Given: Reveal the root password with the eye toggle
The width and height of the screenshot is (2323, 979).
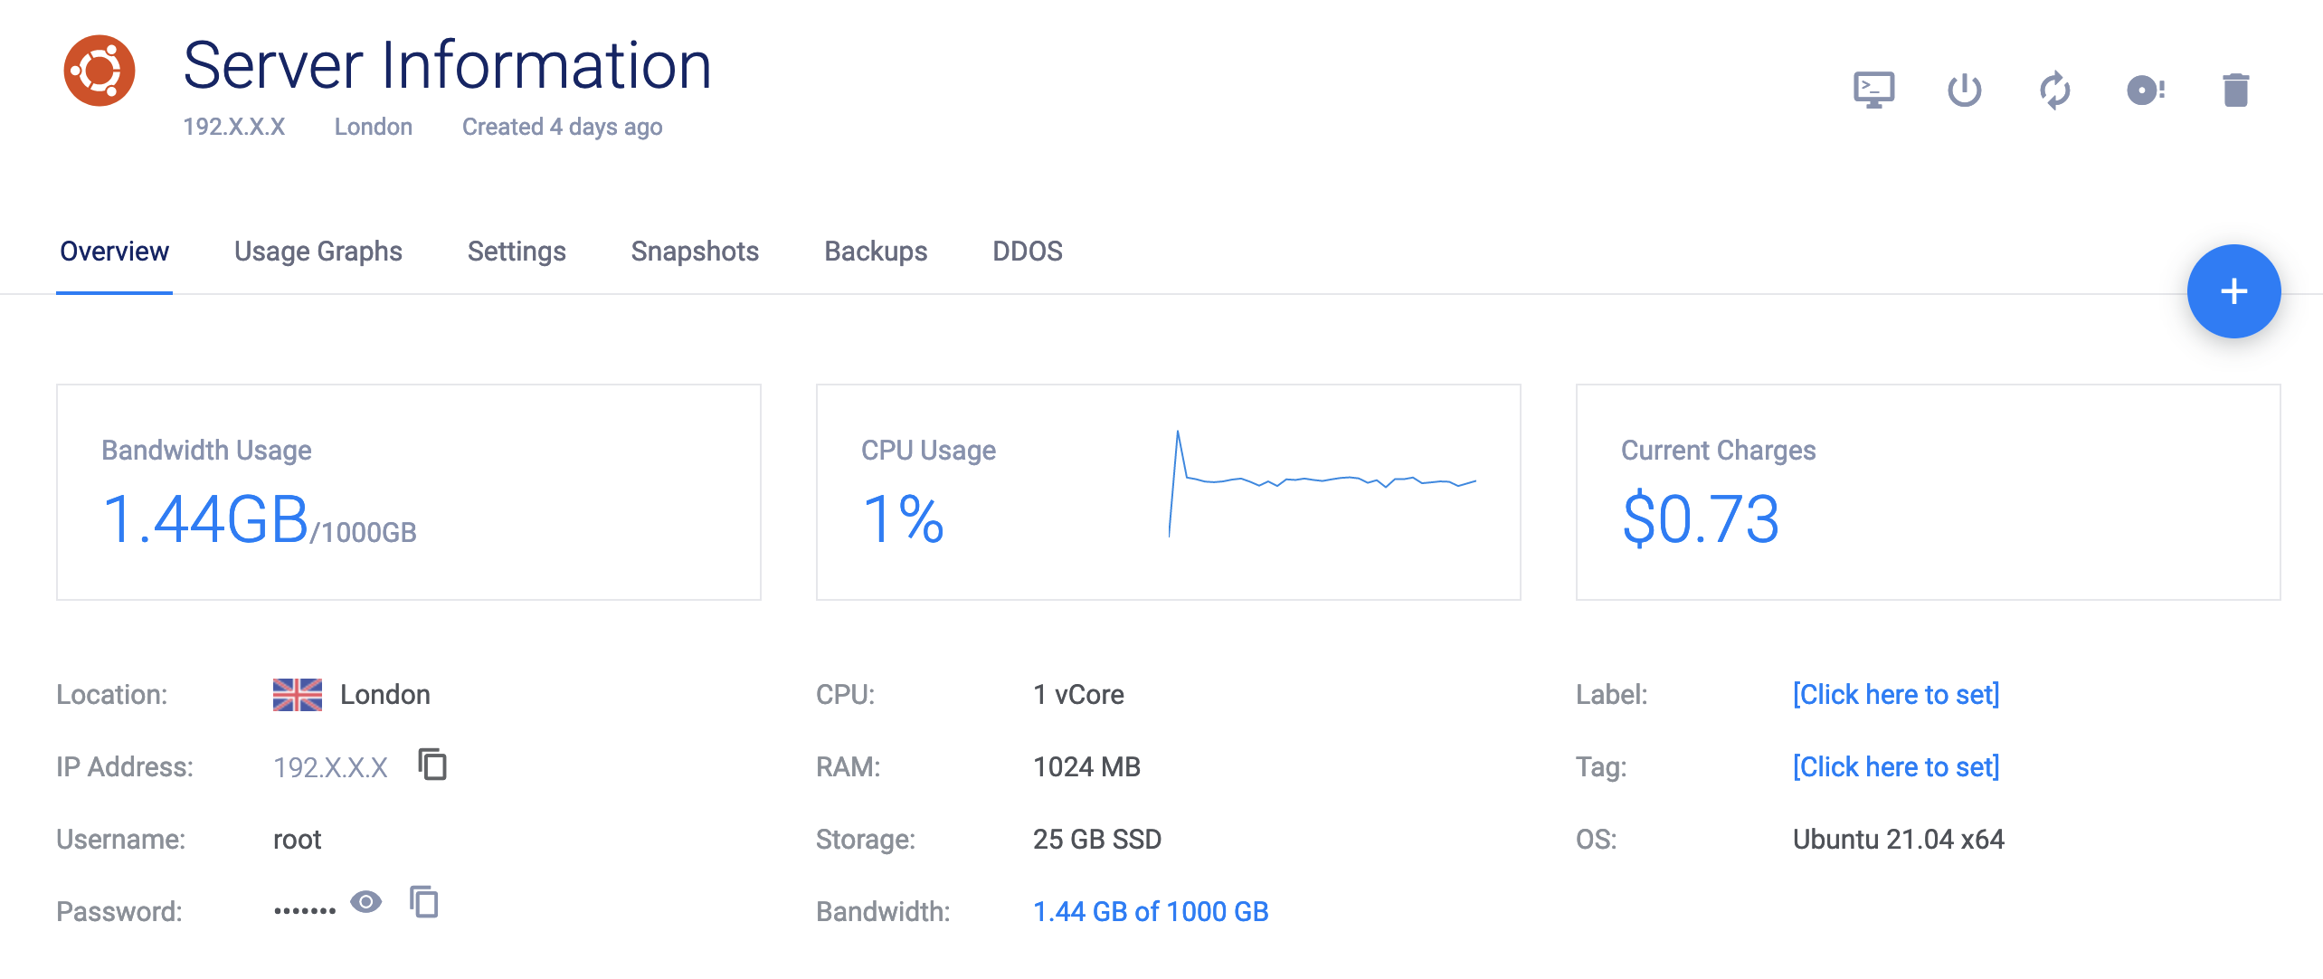Looking at the screenshot, I should (365, 902).
